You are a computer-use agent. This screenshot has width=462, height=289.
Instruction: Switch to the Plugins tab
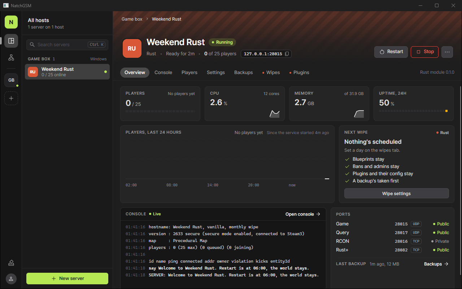299,73
